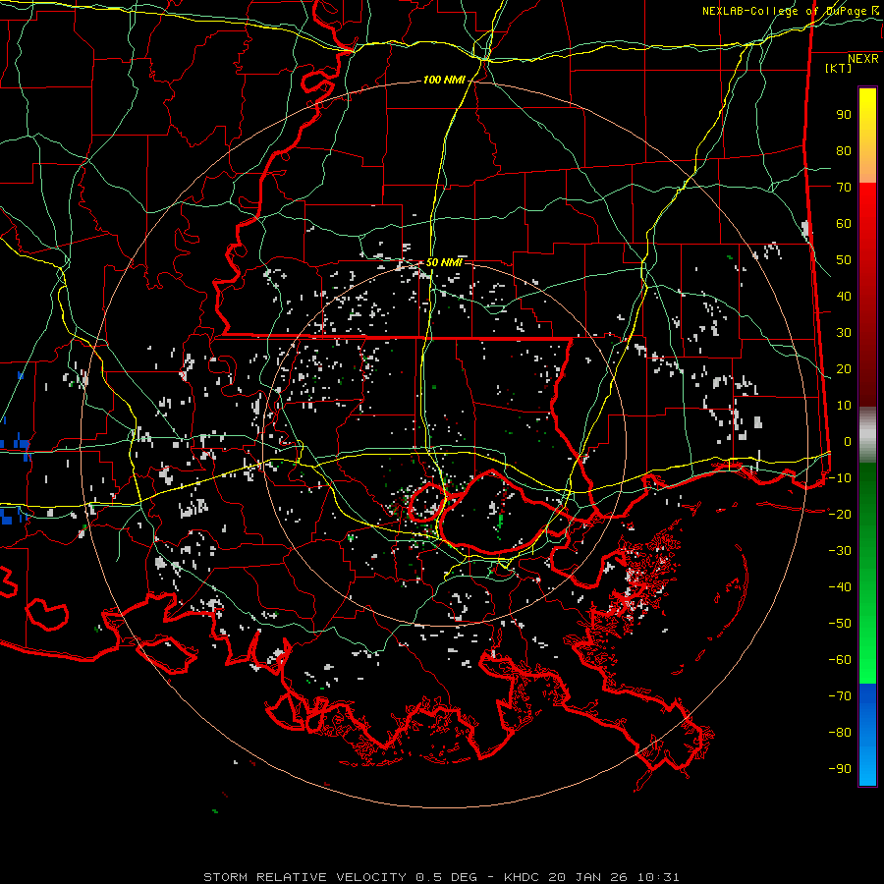Click the -70 scale value
The height and width of the screenshot is (884, 884).
coord(840,696)
